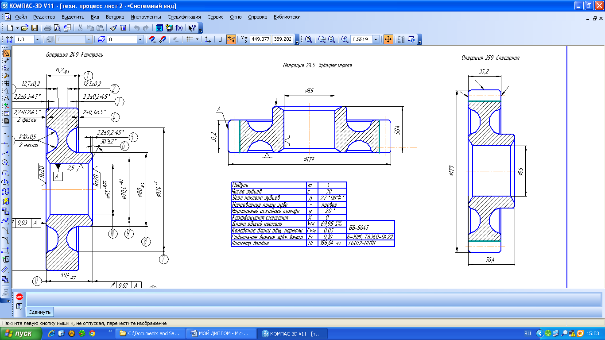Copy properties with the brush icon
The height and width of the screenshot is (340, 605).
113,28
